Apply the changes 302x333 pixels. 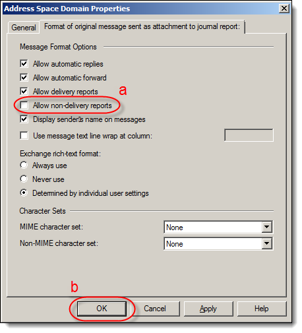pos(208,309)
